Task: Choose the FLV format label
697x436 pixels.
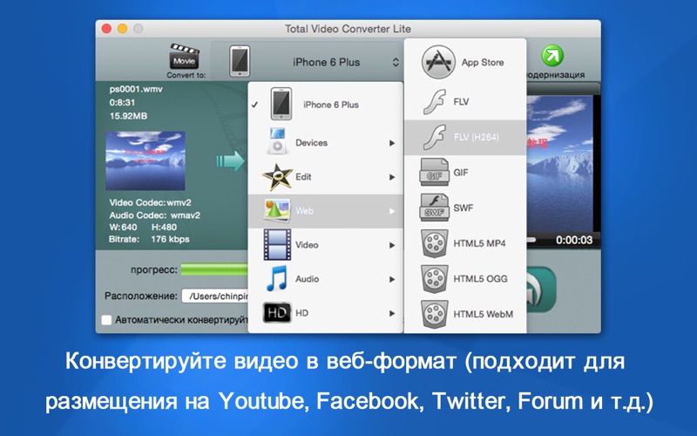Action: 461,102
